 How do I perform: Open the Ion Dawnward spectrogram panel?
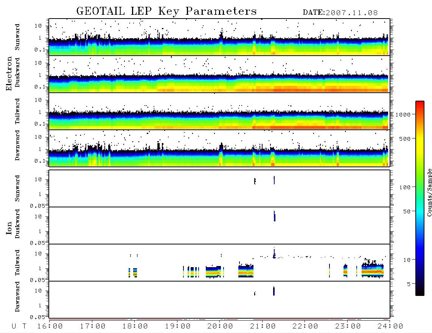[x=219, y=300]
